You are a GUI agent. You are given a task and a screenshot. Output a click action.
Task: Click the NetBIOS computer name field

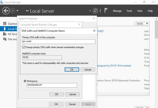click(x=42, y=58)
